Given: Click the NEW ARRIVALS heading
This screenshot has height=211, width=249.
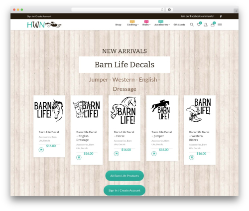Looking at the screenshot, I should click(x=124, y=51).
